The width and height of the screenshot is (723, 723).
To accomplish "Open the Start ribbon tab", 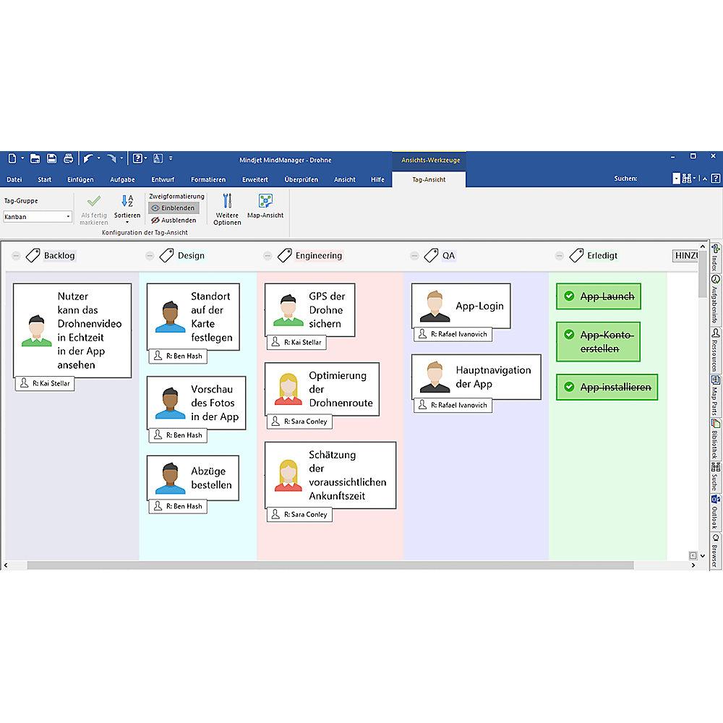I will 44,179.
